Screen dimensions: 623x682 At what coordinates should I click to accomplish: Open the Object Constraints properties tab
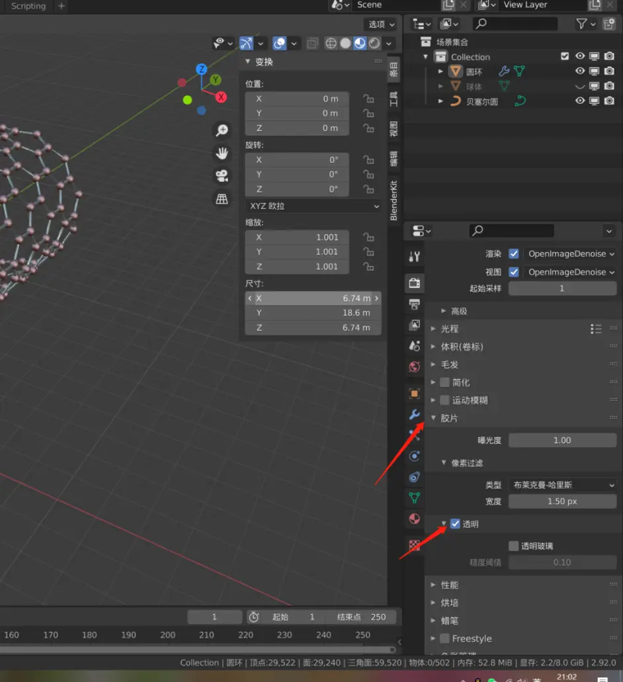(414, 477)
